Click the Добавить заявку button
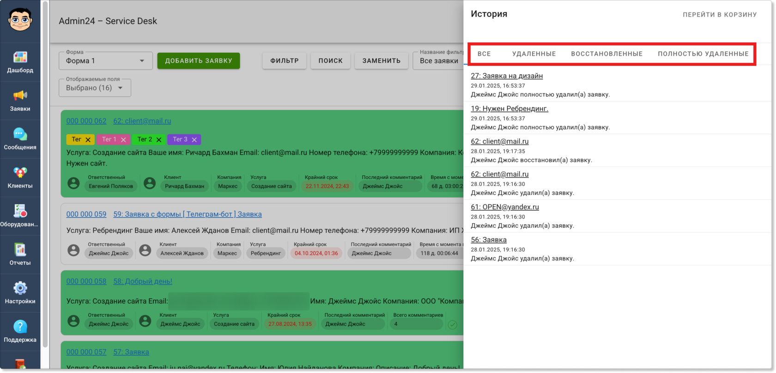The height and width of the screenshot is (373, 776). (x=199, y=61)
